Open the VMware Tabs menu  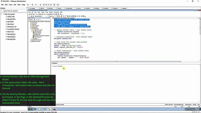click(x=19, y=5)
